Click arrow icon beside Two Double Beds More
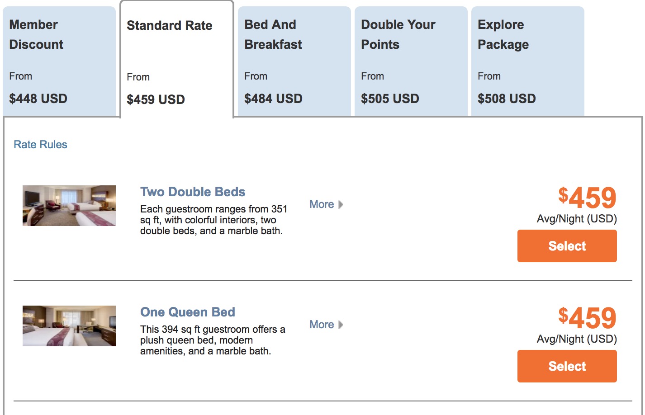The image size is (645, 415). 341,204
